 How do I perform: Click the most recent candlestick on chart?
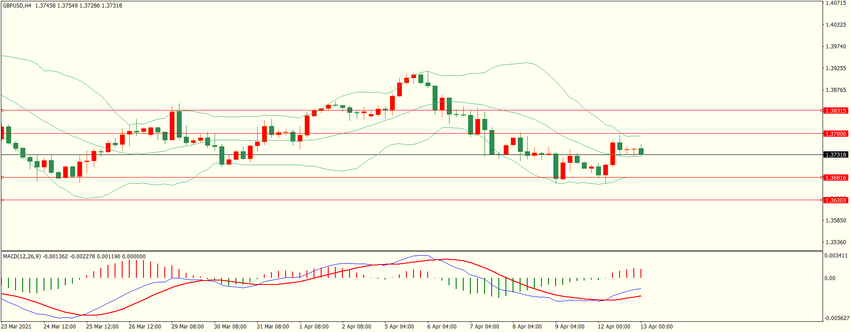tap(641, 151)
